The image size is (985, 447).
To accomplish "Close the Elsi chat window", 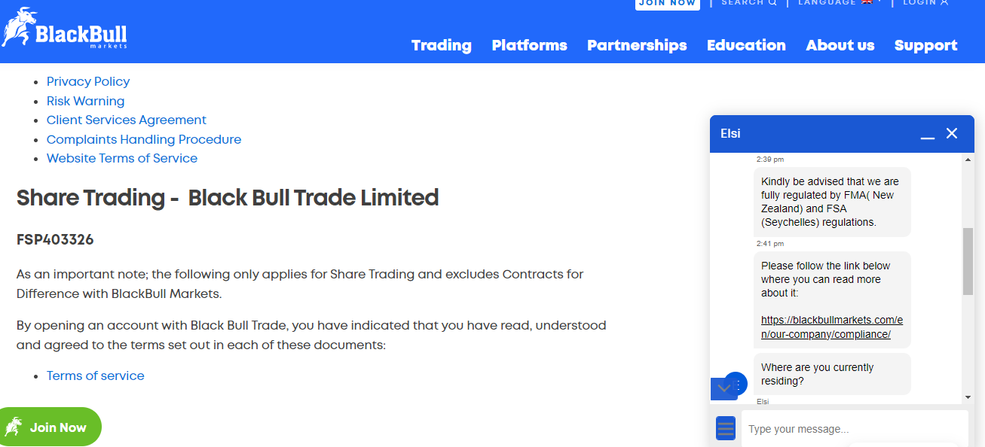I will click(x=952, y=133).
